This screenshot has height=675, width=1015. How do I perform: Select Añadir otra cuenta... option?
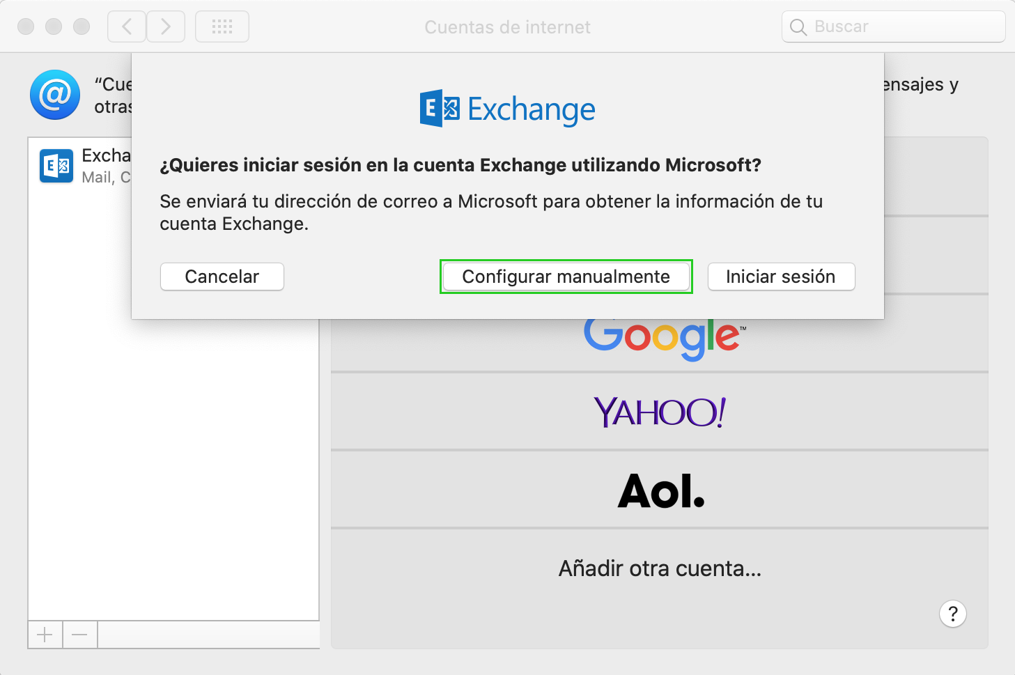(x=660, y=568)
